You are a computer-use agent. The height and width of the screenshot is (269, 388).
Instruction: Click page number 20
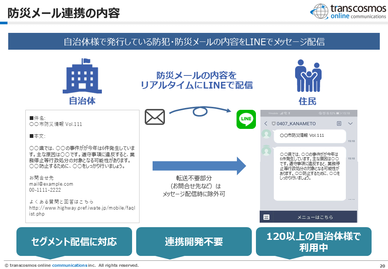(x=382, y=266)
